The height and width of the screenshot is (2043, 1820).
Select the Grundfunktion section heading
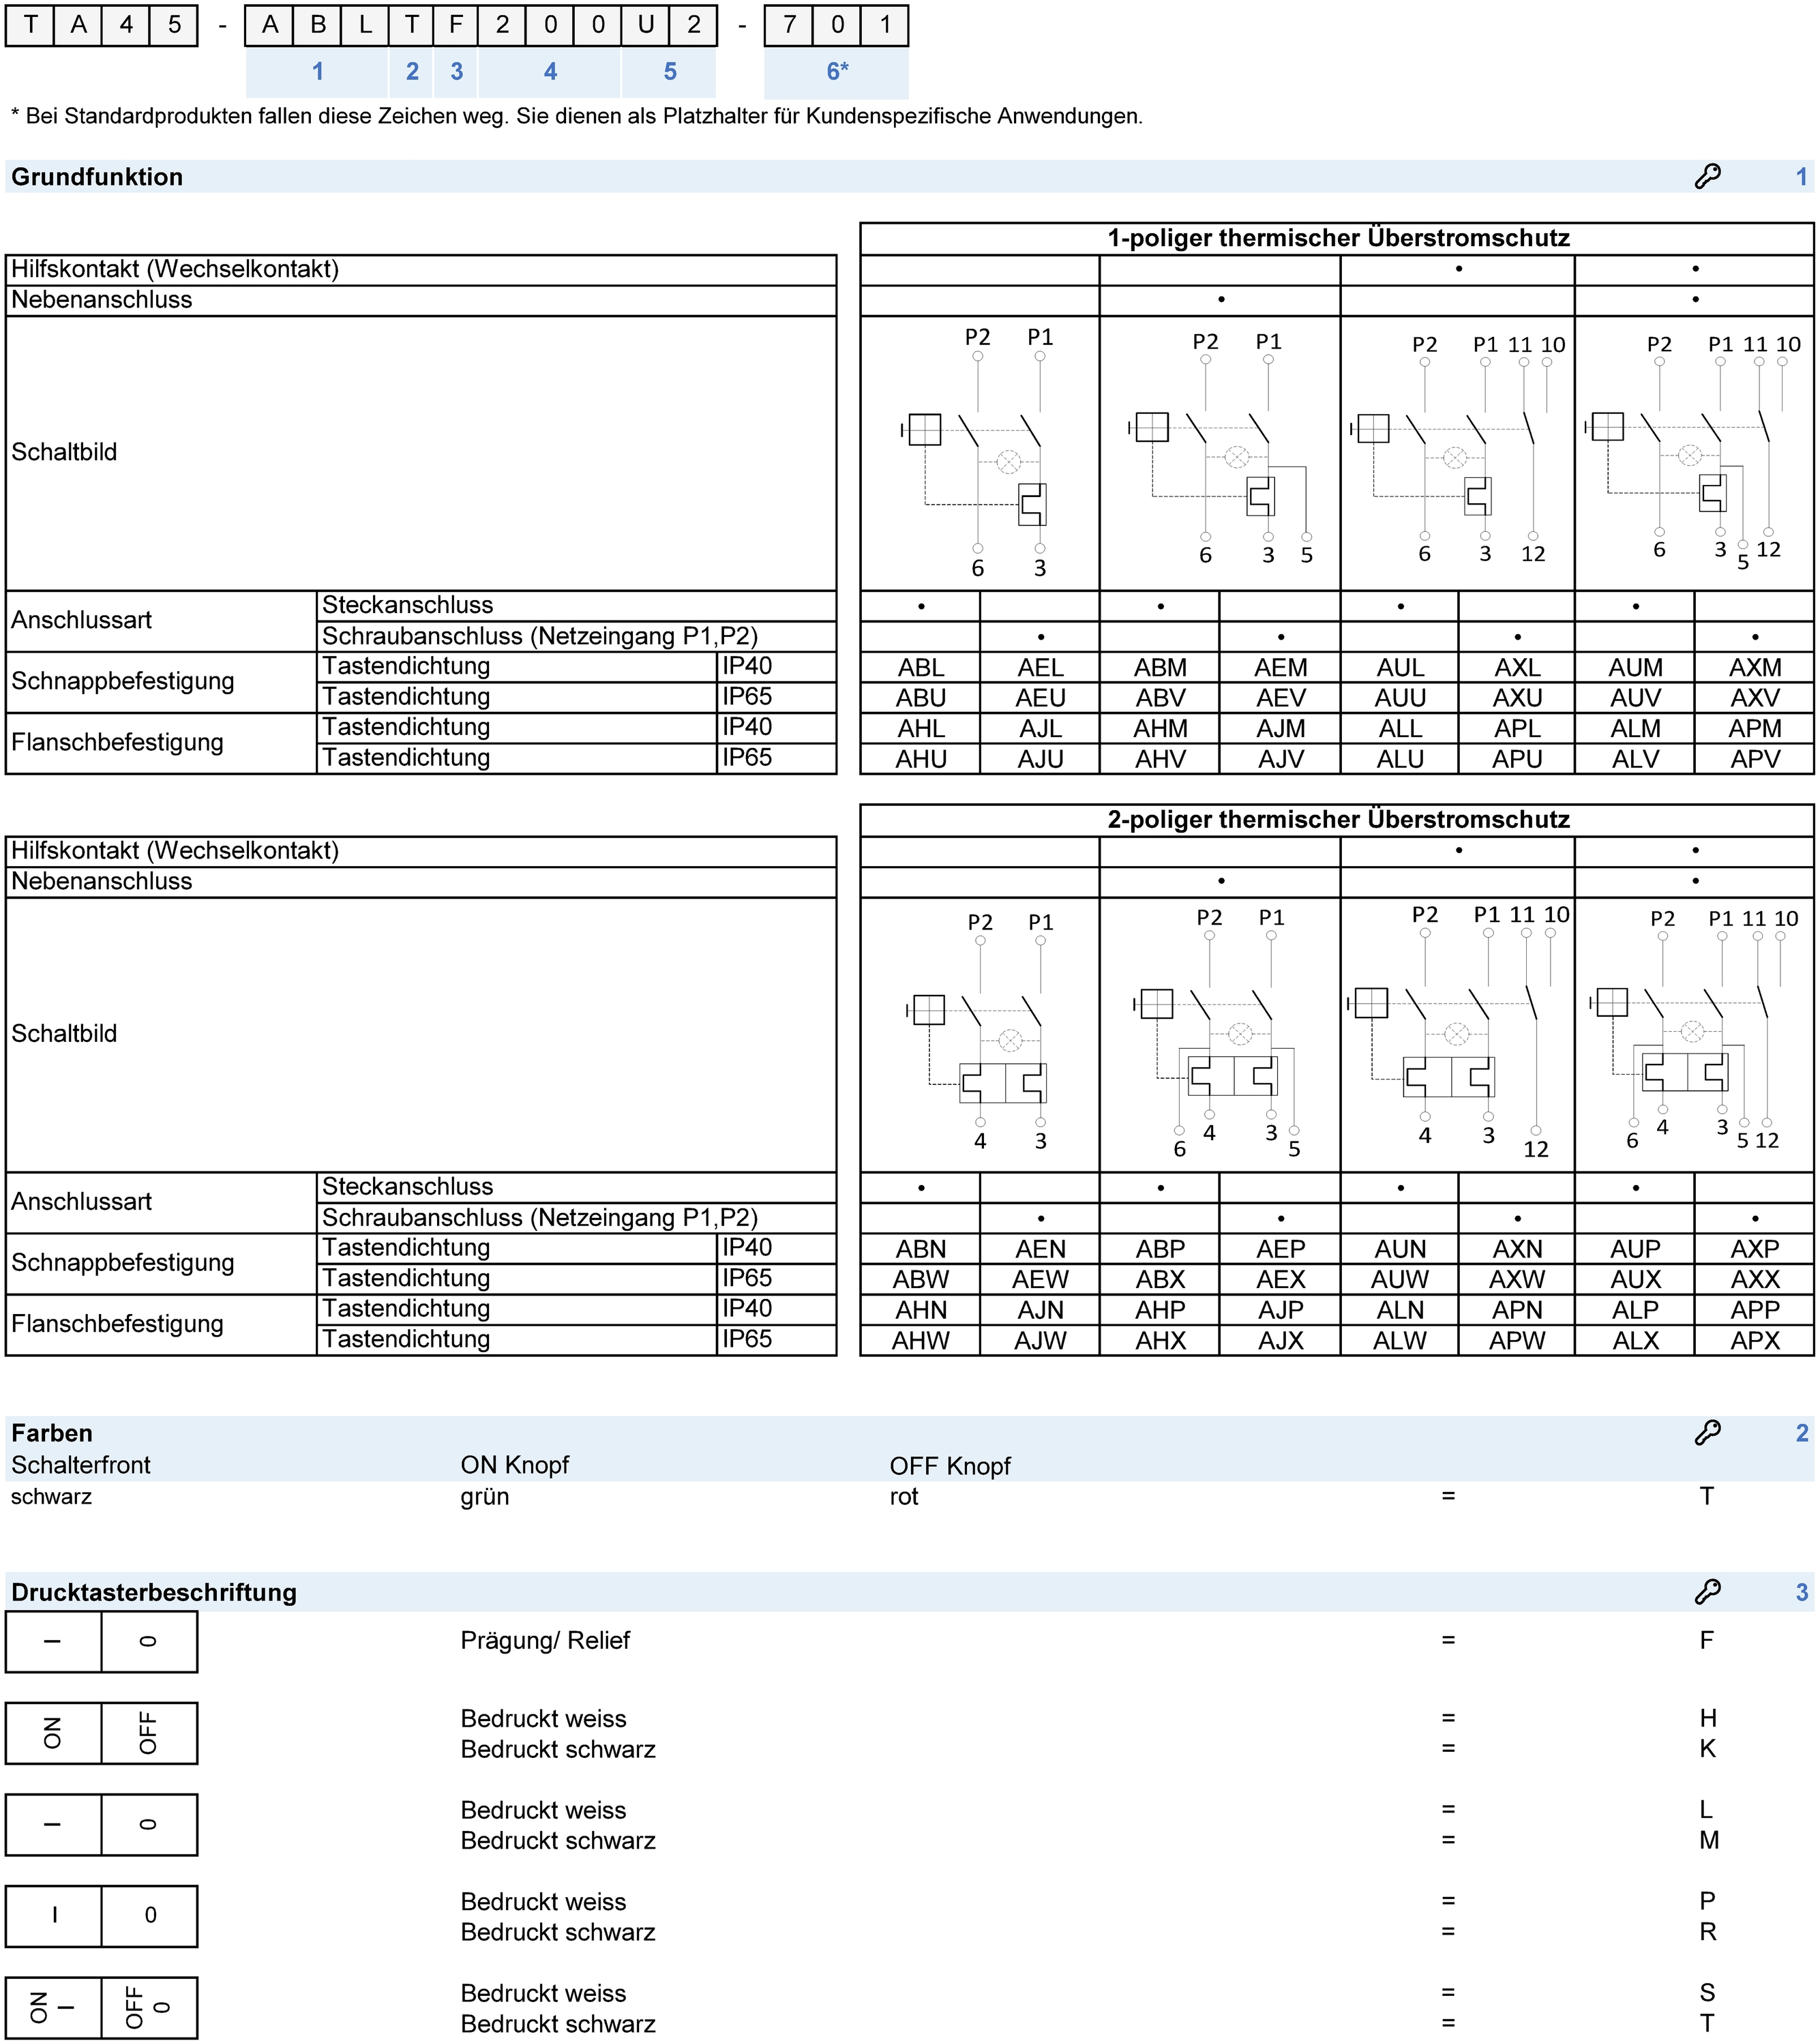point(97,177)
